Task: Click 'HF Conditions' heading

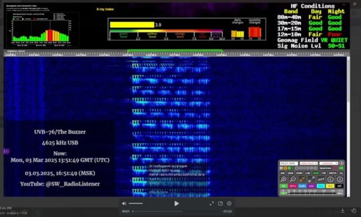Action: click(x=313, y=6)
